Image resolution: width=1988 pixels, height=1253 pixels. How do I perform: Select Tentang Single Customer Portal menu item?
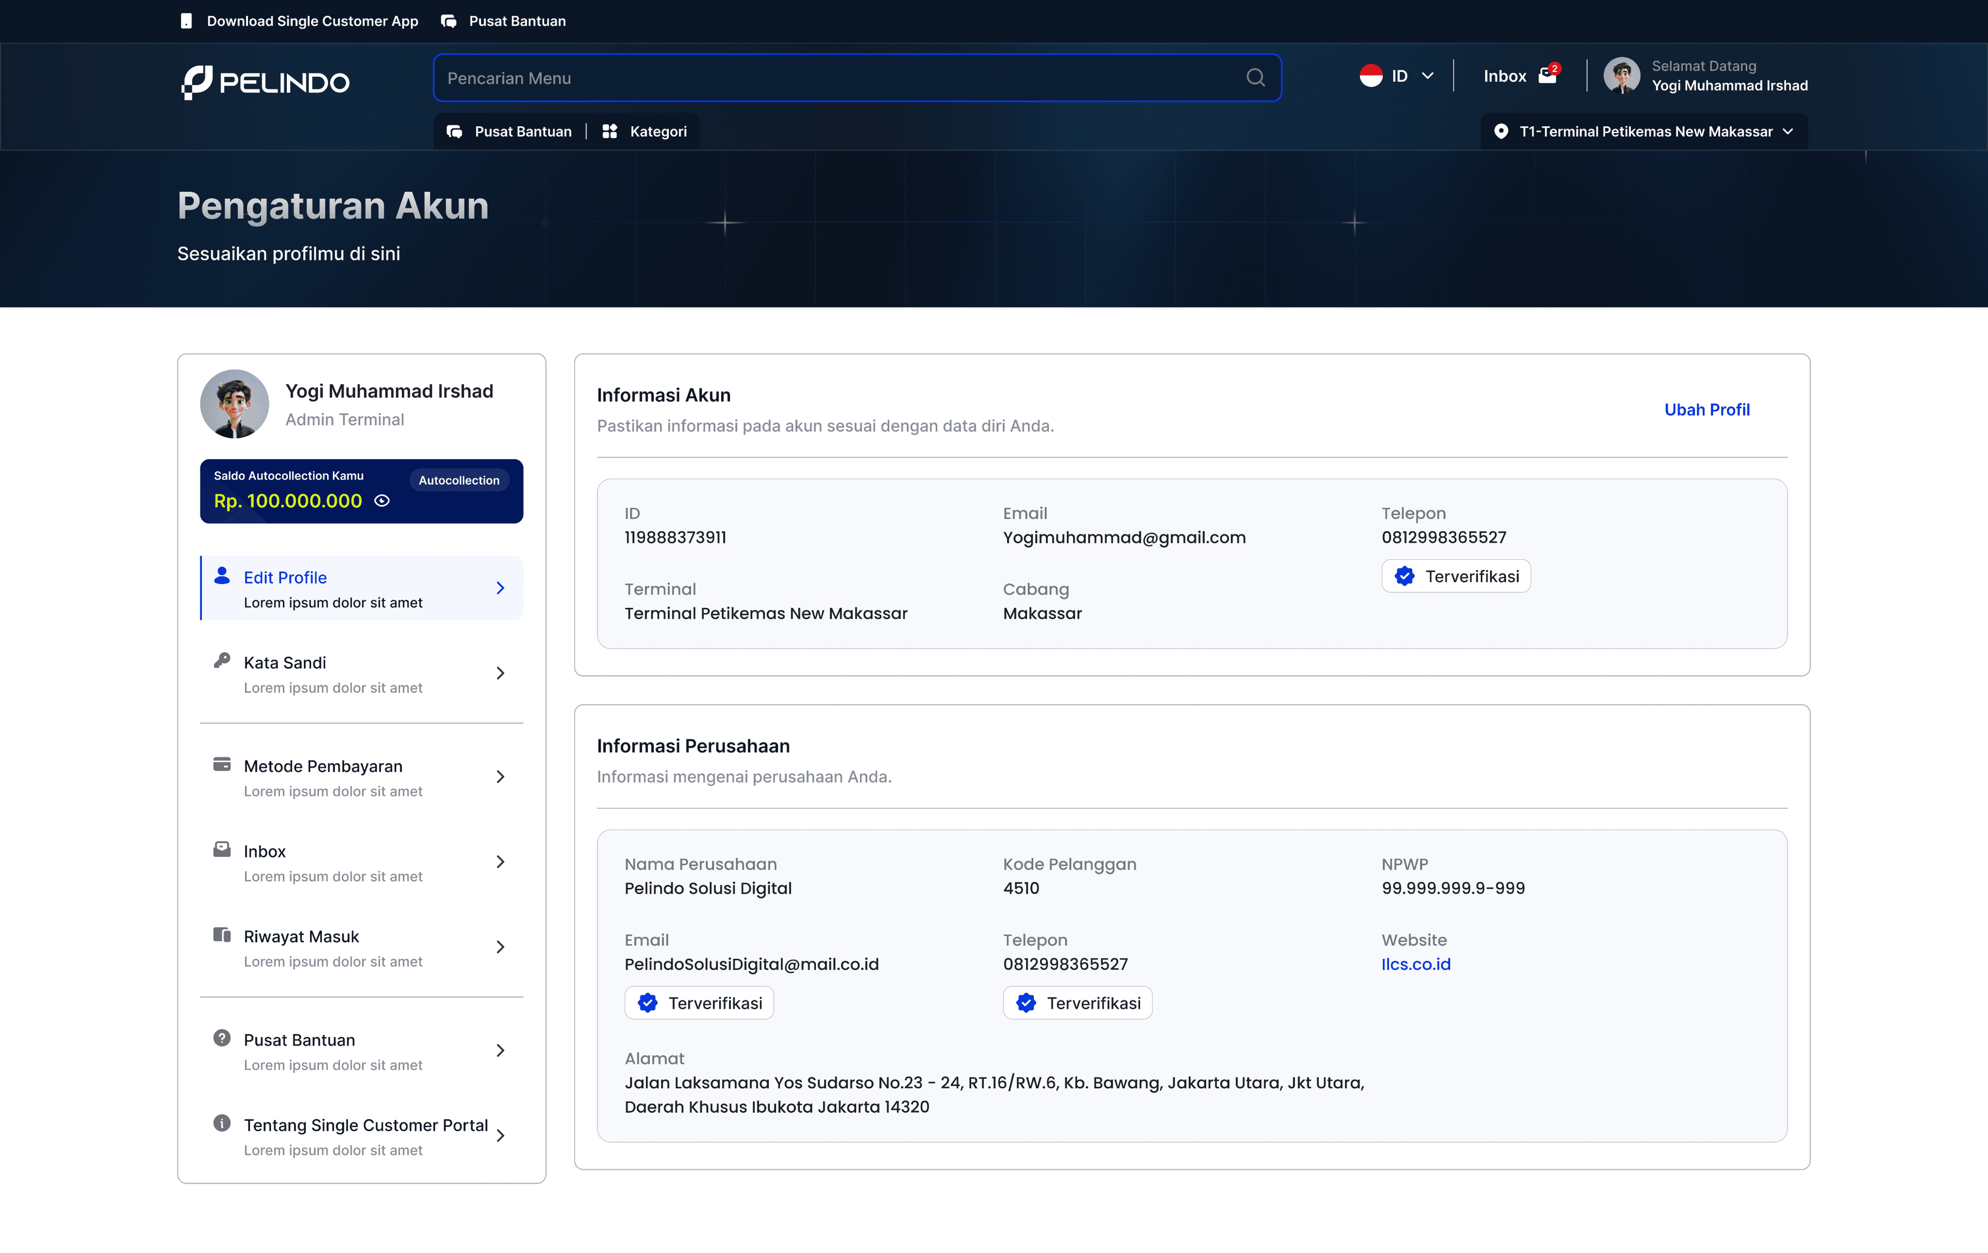click(x=361, y=1136)
